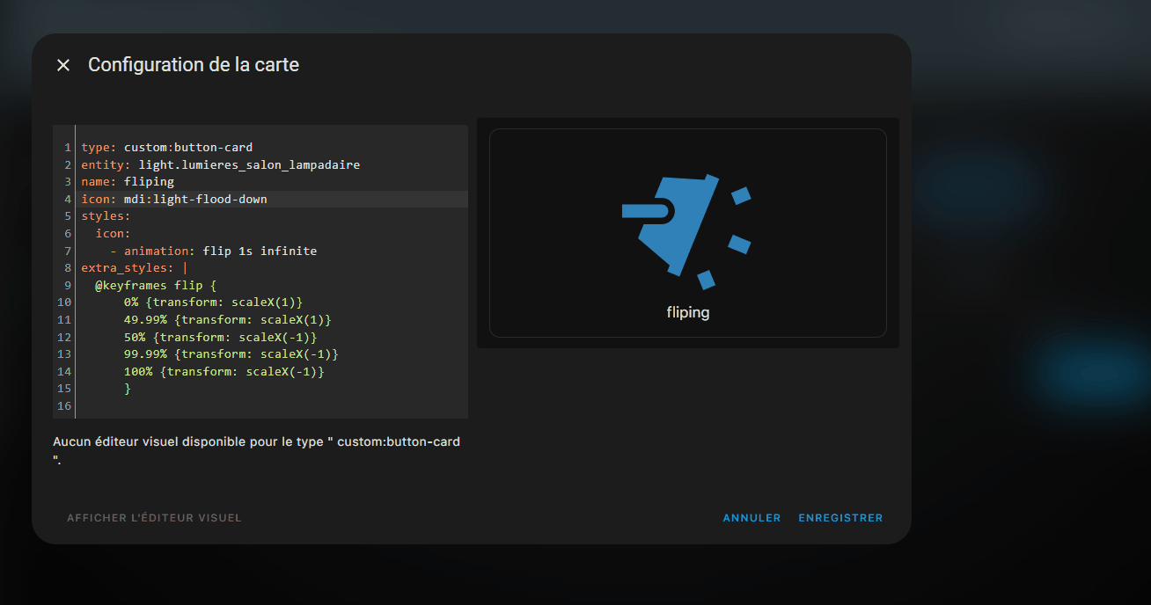Click the entity light.lumieres_salon_lampadaire line
This screenshot has height=605, width=1151.
click(x=220, y=164)
